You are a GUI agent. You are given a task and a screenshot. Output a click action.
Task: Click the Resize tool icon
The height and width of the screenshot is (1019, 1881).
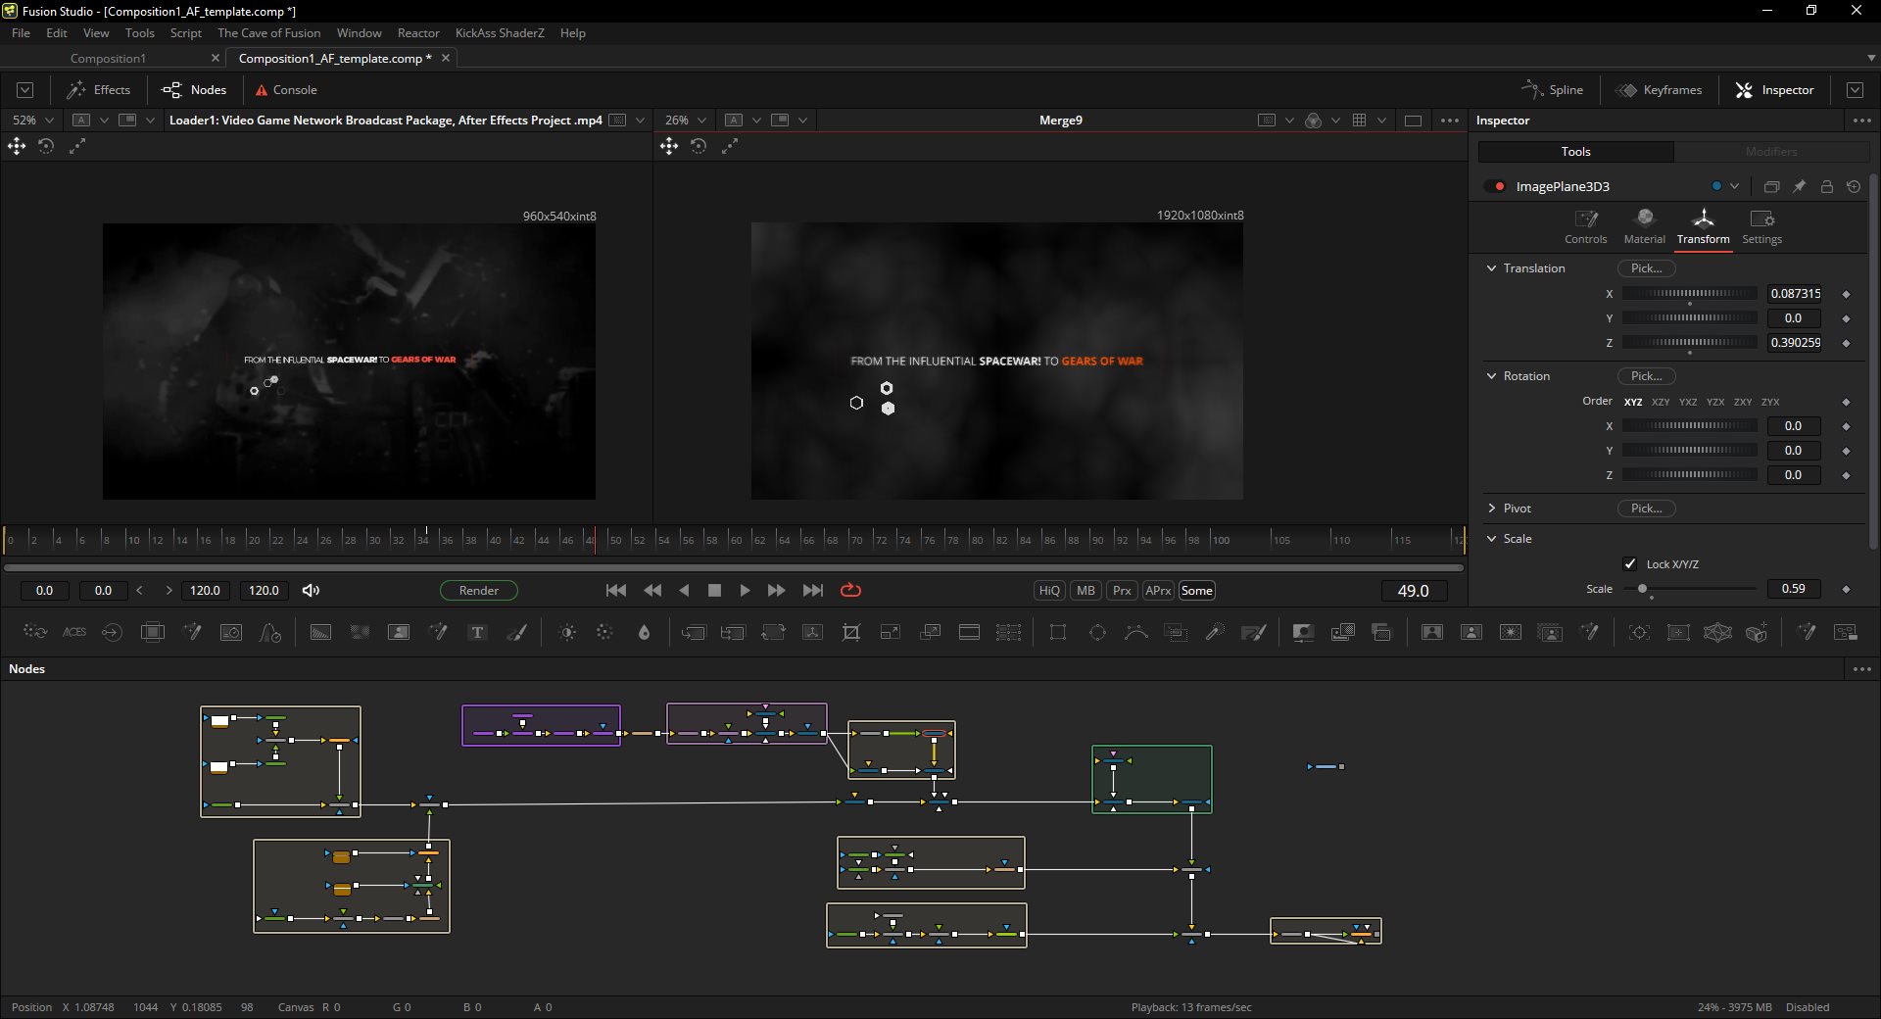coord(891,632)
